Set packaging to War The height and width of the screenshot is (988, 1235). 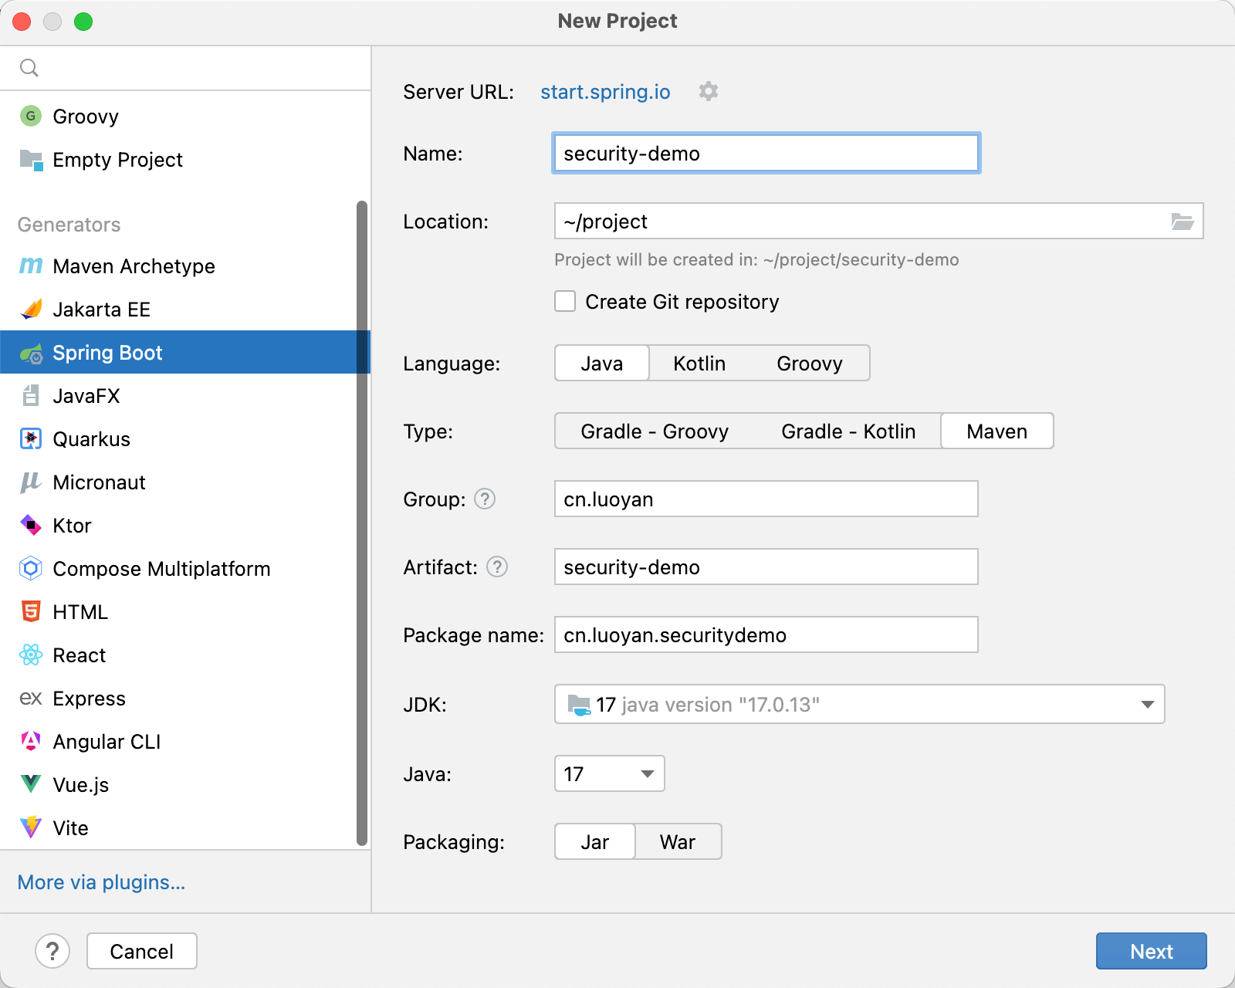pos(678,842)
